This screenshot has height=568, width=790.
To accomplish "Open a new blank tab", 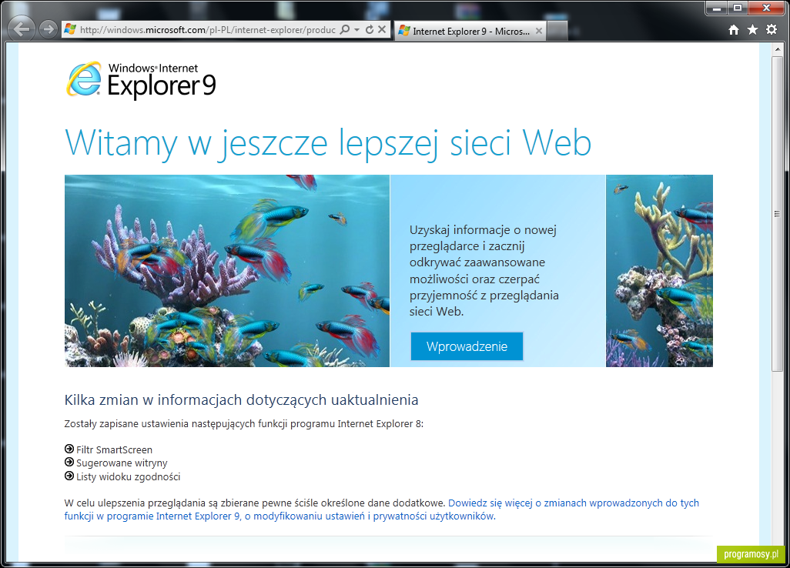I will [557, 32].
